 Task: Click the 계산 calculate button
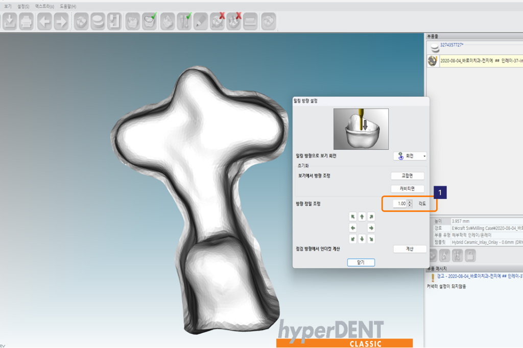pos(409,249)
